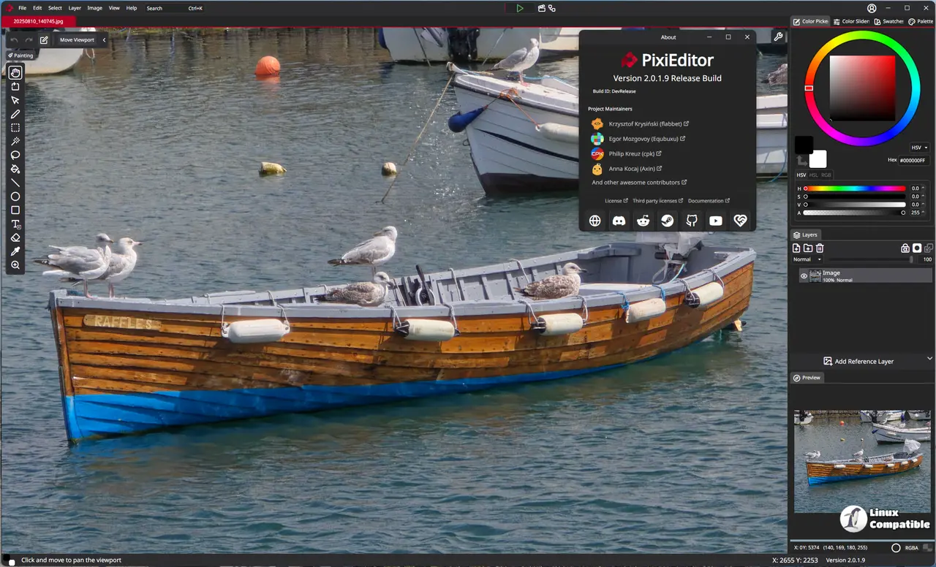
Task: Open the Normal blend mode dropdown
Action: point(807,259)
